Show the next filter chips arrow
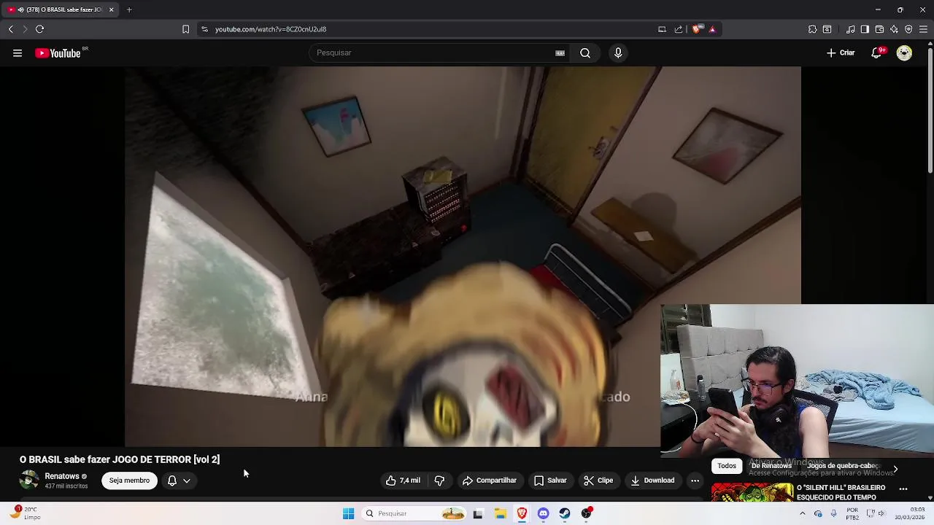 (x=895, y=469)
